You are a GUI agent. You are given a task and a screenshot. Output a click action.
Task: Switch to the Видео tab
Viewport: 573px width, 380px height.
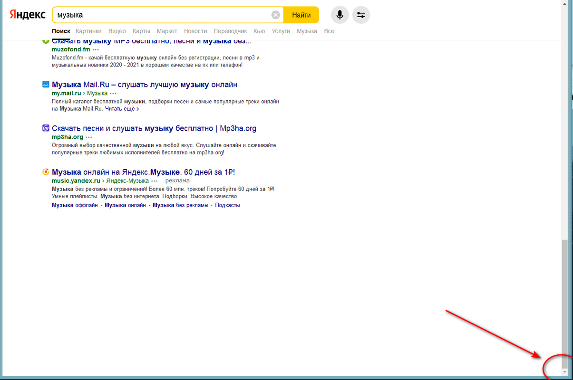pos(117,31)
